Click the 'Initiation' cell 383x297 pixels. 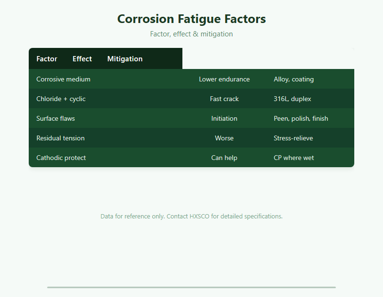224,118
